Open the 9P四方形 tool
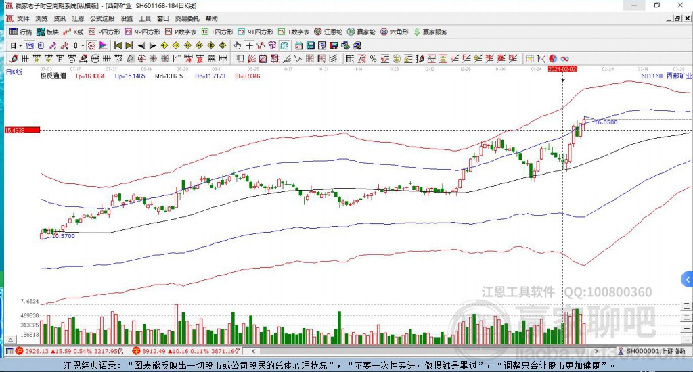The height and width of the screenshot is (372, 693). click(142, 32)
